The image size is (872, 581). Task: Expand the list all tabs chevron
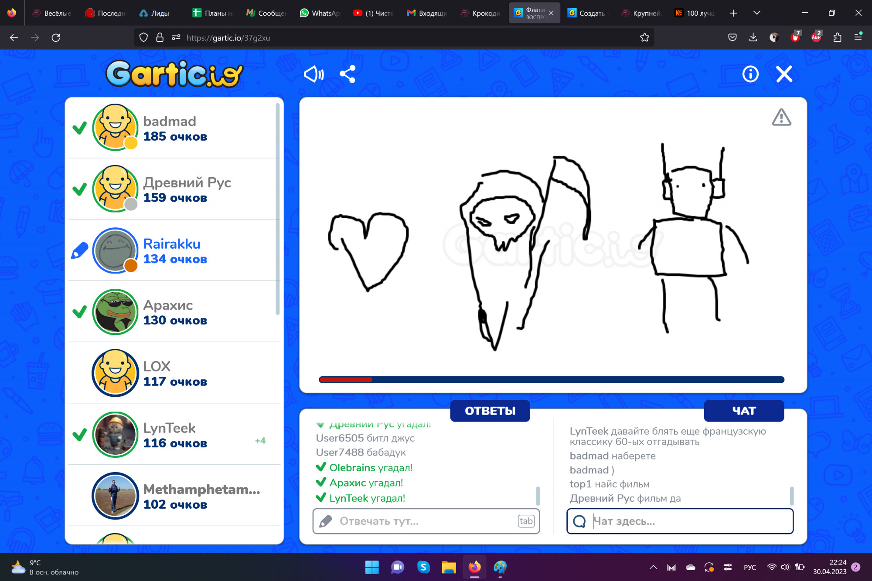pos(757,13)
